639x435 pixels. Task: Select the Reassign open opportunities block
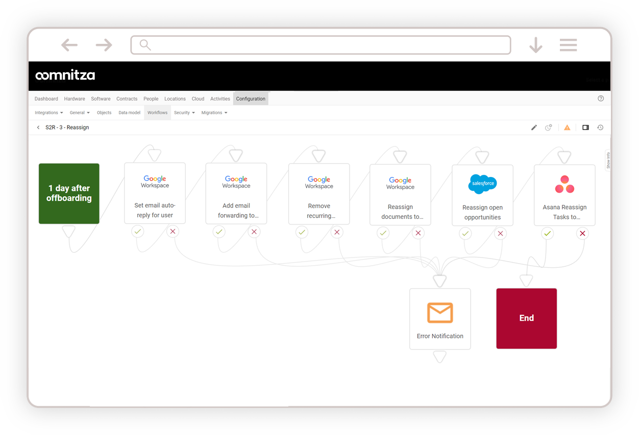[x=482, y=195]
